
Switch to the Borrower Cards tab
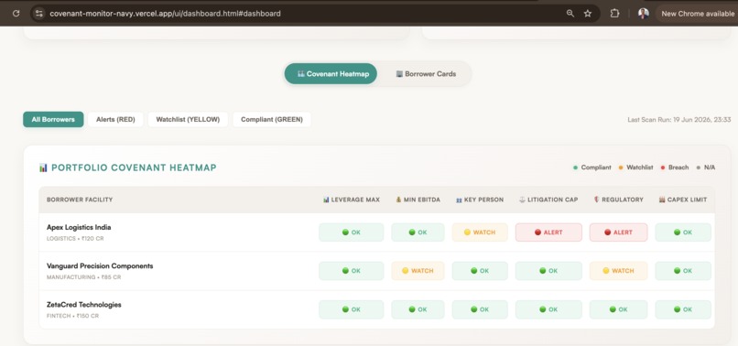tap(426, 74)
